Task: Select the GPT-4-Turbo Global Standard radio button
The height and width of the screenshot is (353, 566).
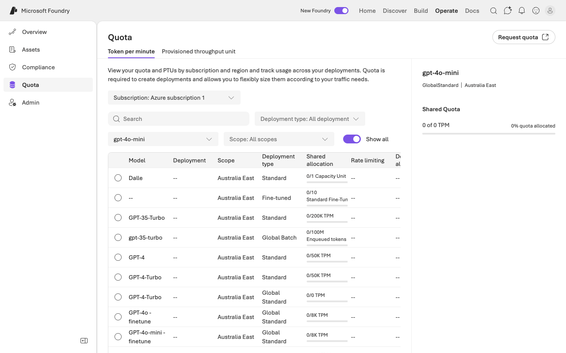Action: (x=118, y=297)
